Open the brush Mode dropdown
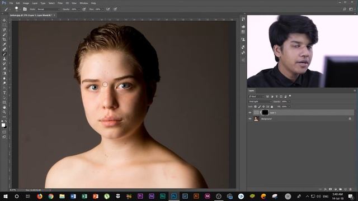 [x=48, y=9]
